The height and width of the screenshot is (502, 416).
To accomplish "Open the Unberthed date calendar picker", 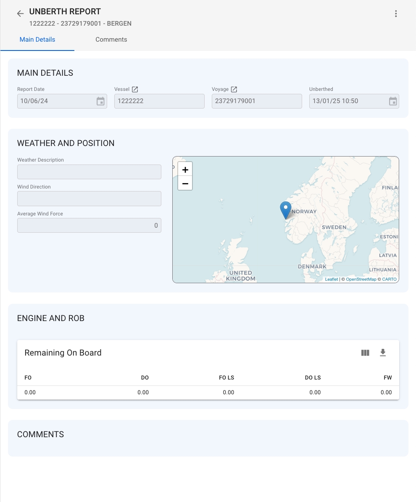I will [x=392, y=101].
